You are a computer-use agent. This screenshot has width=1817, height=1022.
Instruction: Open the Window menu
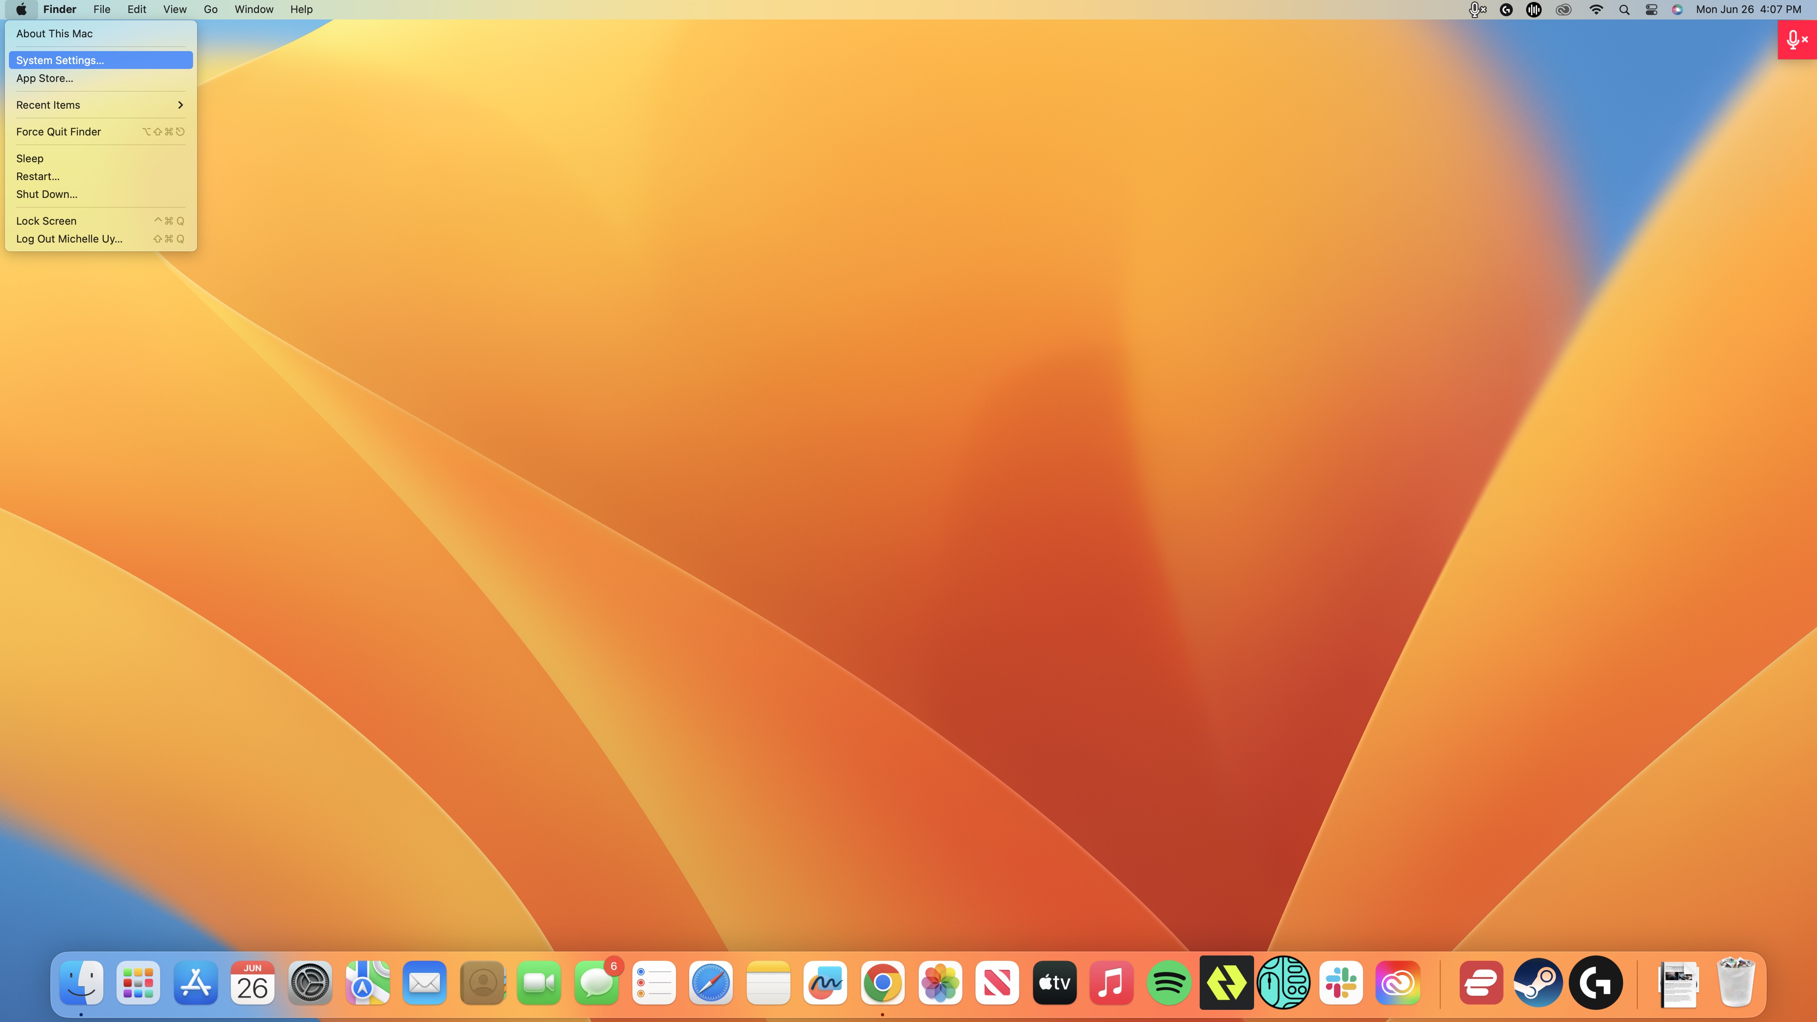(x=254, y=9)
